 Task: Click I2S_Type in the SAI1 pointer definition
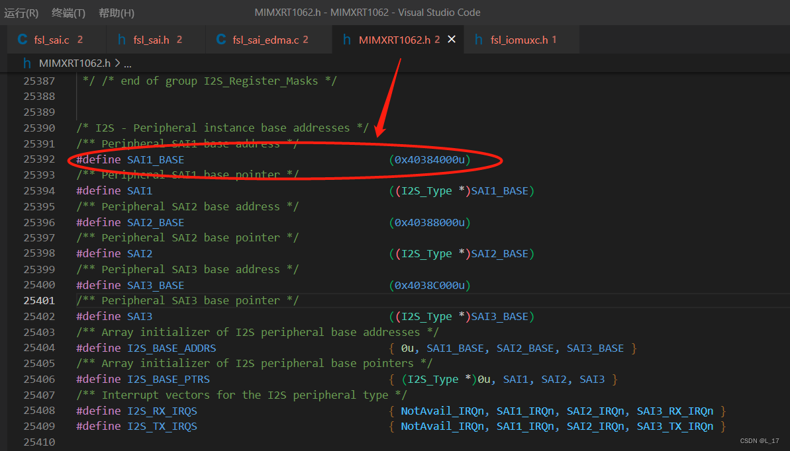[x=426, y=190]
